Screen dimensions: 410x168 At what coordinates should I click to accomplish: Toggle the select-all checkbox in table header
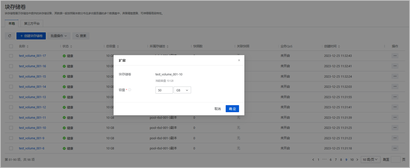[x=11, y=46]
